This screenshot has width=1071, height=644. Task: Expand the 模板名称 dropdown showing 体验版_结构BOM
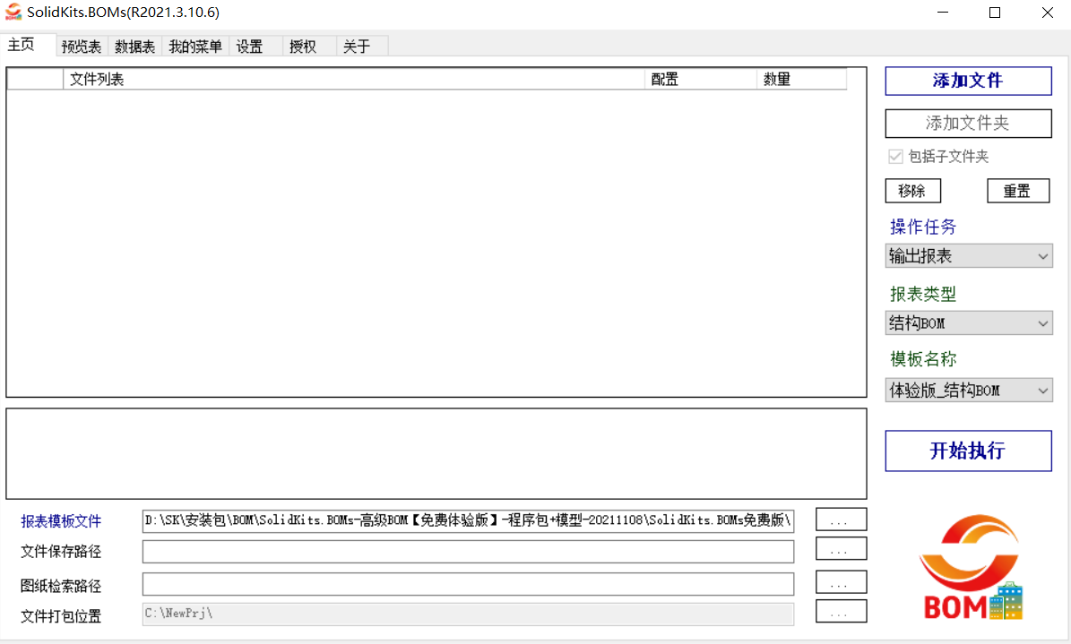pyautogui.click(x=968, y=390)
